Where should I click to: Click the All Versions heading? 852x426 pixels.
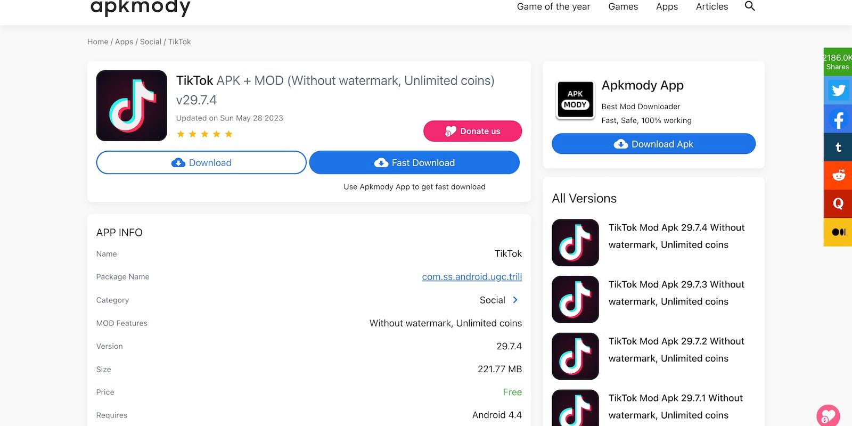click(584, 198)
